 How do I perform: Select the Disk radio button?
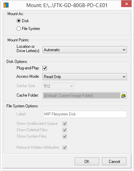point(19,21)
